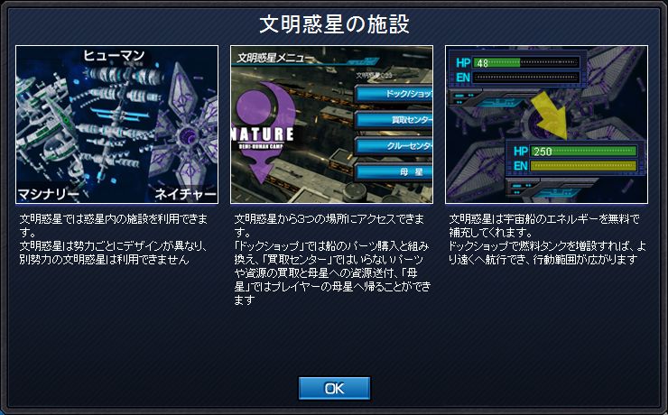Screen dimensions: 668x415
Task: Click the マシナリー label in first image
Action: pos(49,194)
